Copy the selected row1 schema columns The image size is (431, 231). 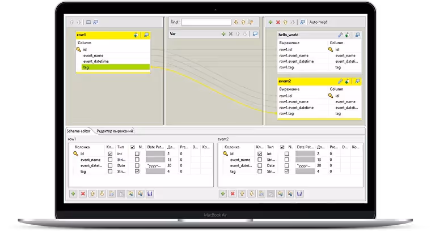(x=112, y=194)
